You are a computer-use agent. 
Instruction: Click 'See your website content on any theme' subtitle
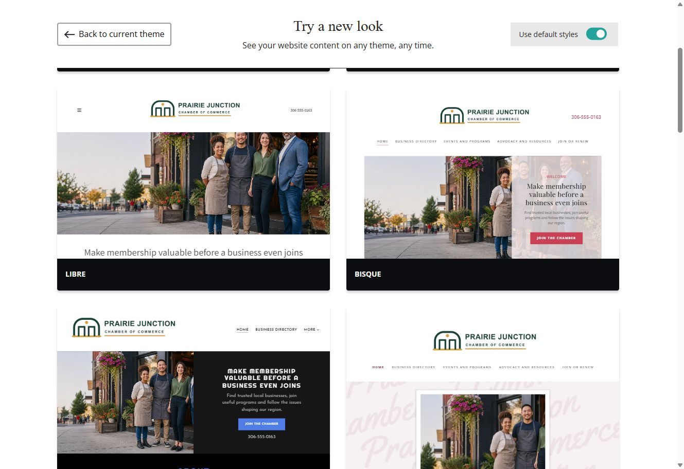click(338, 45)
